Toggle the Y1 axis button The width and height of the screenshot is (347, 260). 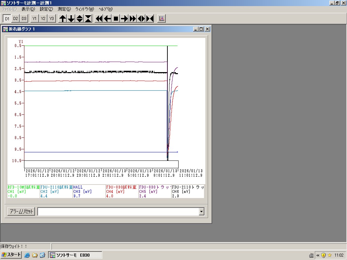(35, 19)
